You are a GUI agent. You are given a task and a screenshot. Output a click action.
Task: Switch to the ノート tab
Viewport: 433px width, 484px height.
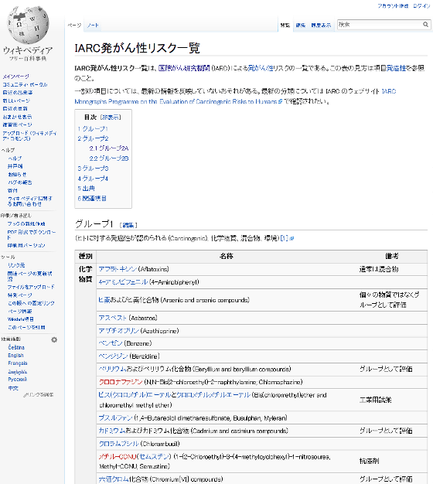click(93, 26)
